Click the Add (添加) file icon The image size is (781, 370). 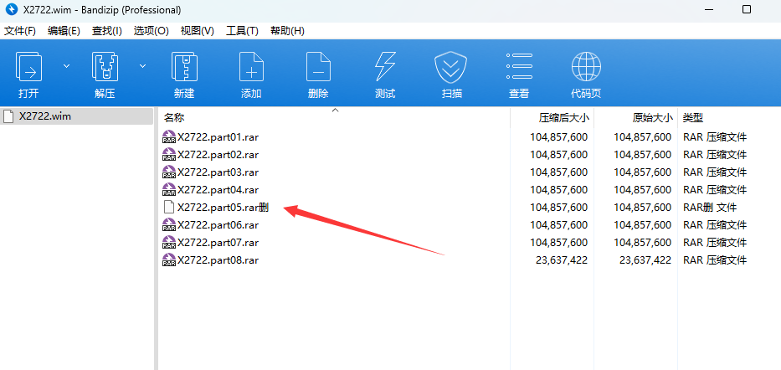[x=251, y=66]
